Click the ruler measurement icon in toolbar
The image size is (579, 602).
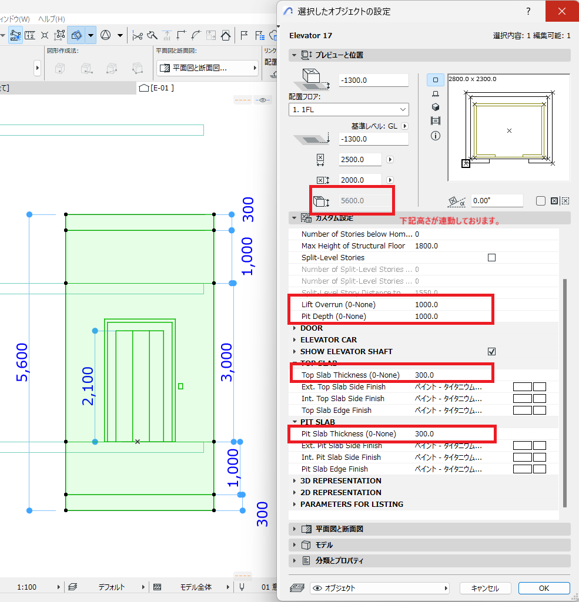30,36
